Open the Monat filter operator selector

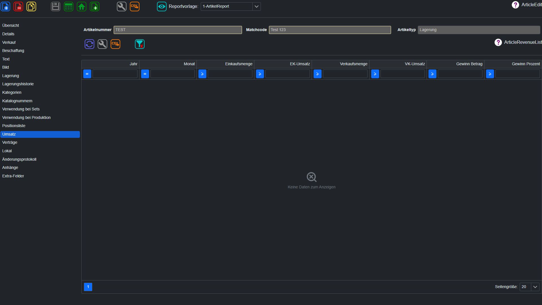(x=145, y=74)
